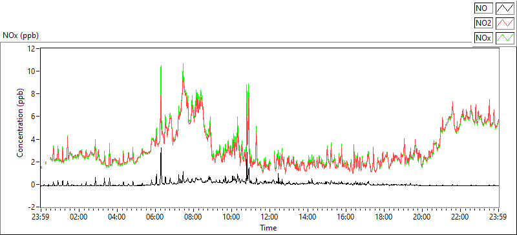Click the -2 value on y-axis
Image resolution: width=517 pixels, height=235 pixels.
point(32,207)
